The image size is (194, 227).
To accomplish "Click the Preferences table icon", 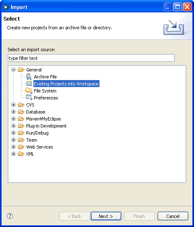I will click(x=29, y=97).
